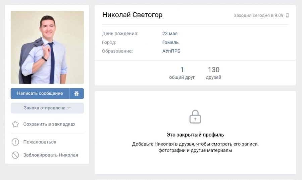This screenshot has height=180, width=302.
Task: Click the profile name Николай Светогор
Action: (x=132, y=15)
